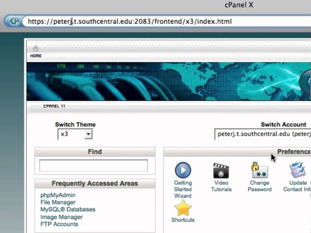Click the cPanel site icon in address bar
311x233 pixels.
tap(14, 21)
